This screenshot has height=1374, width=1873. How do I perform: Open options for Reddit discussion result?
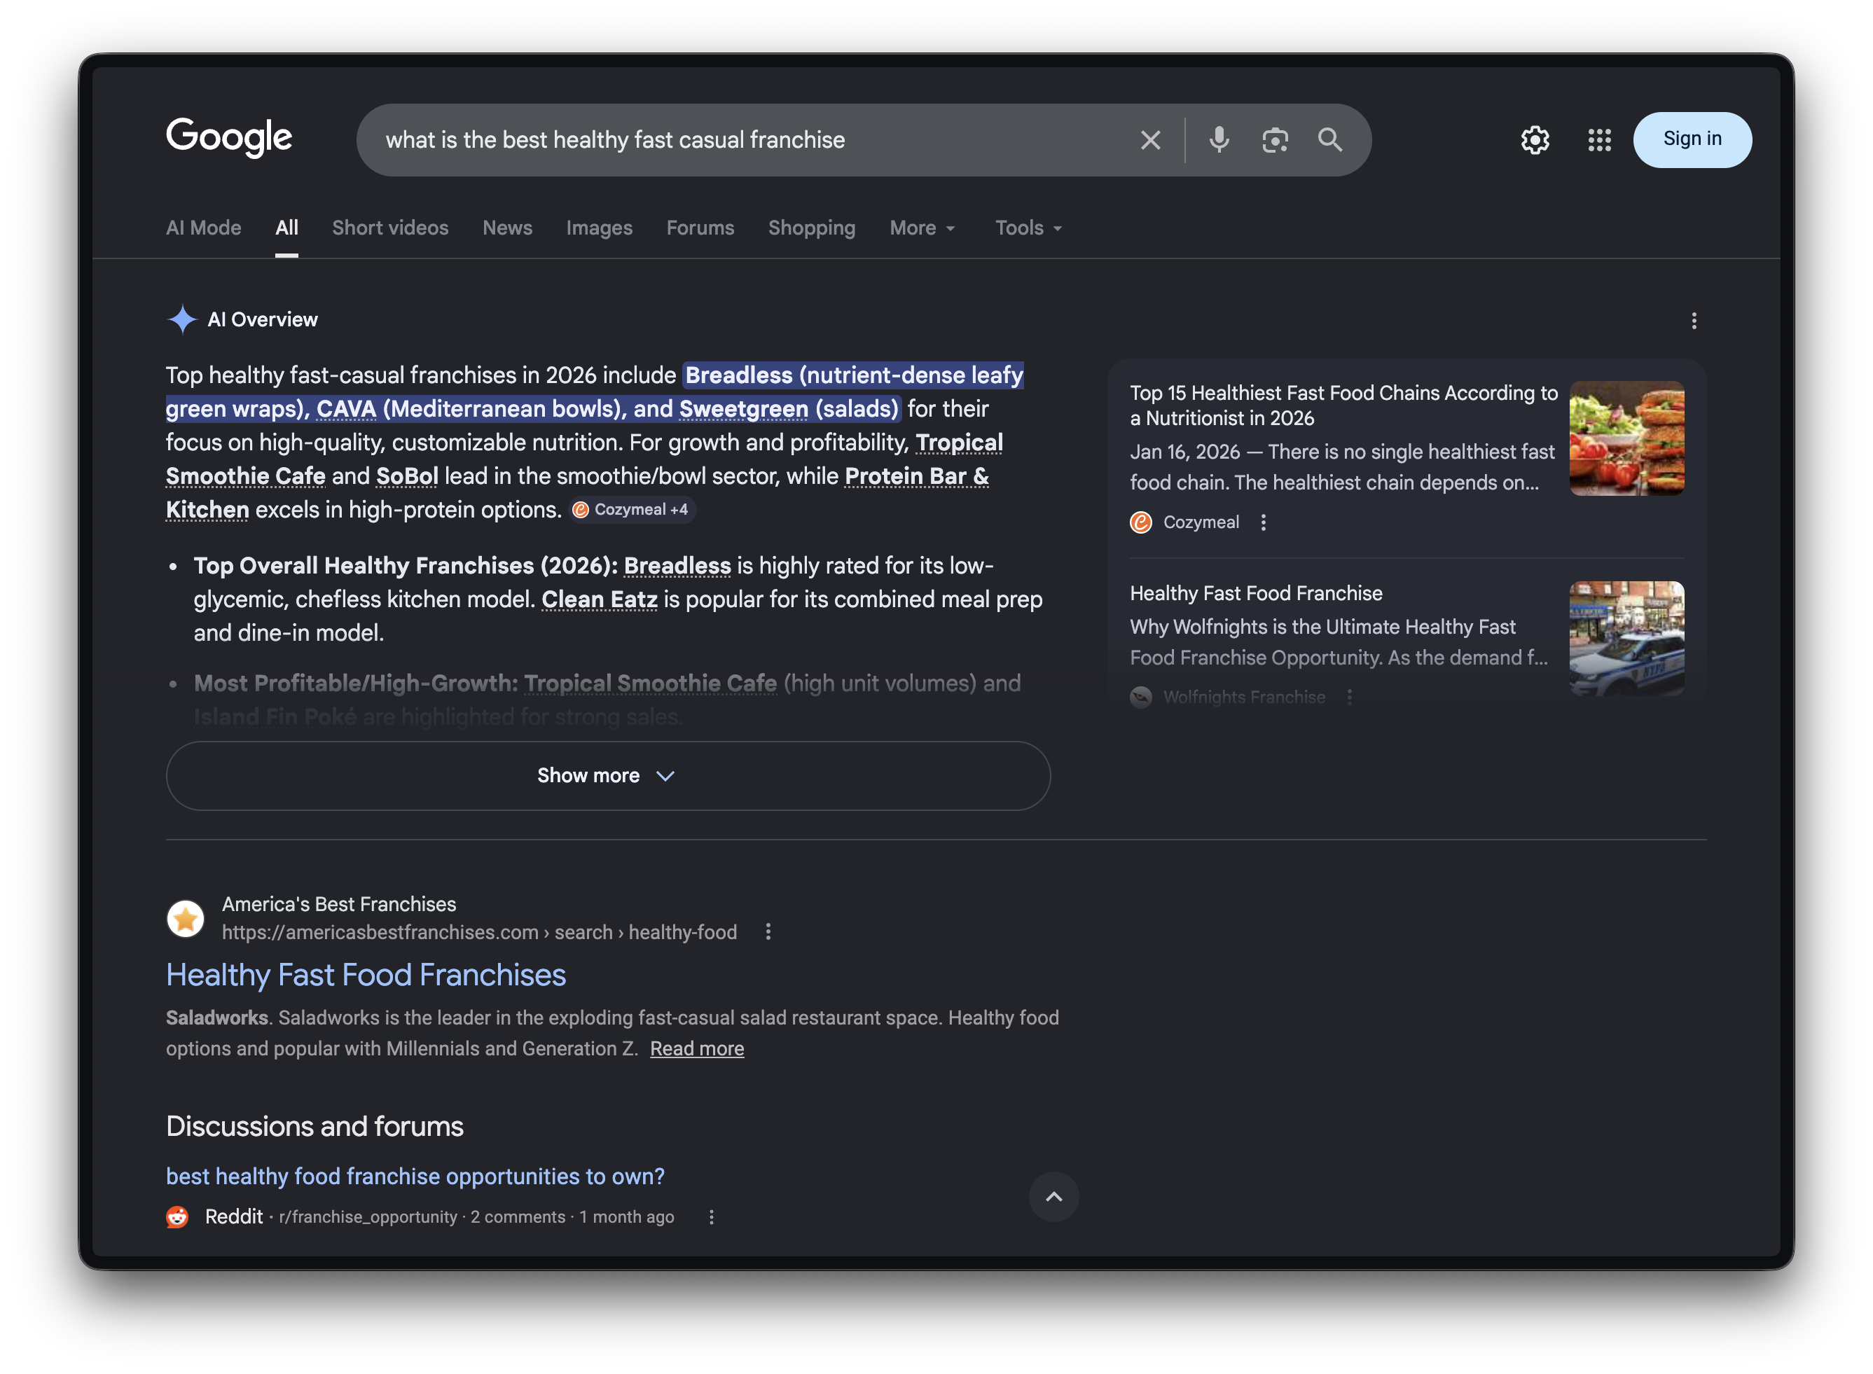point(711,1217)
